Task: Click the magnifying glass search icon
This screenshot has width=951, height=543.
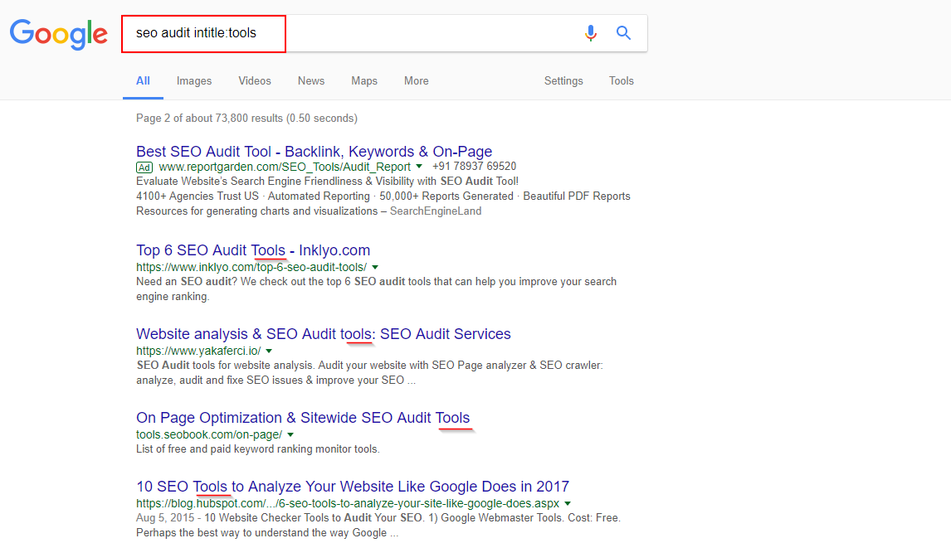Action: coord(623,32)
